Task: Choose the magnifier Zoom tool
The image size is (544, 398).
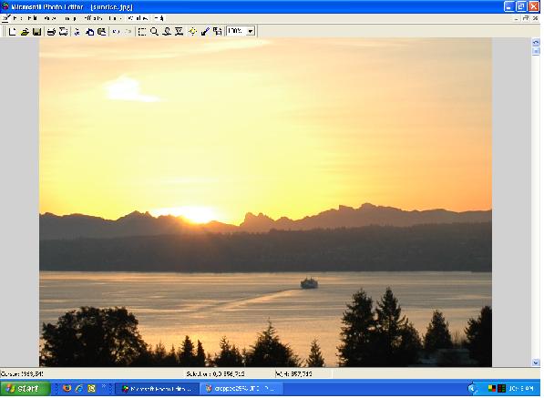Action: pos(154,32)
